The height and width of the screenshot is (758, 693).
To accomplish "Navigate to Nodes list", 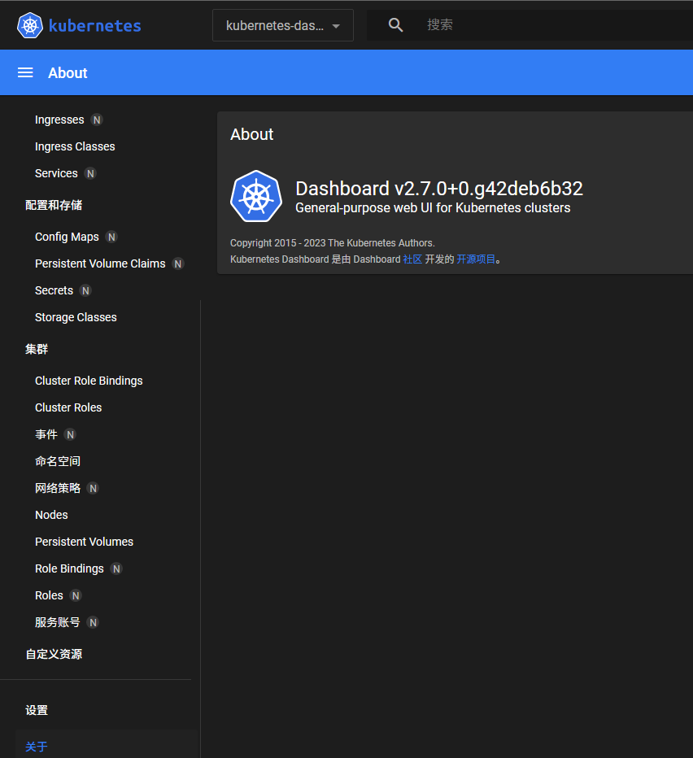I will tap(51, 515).
